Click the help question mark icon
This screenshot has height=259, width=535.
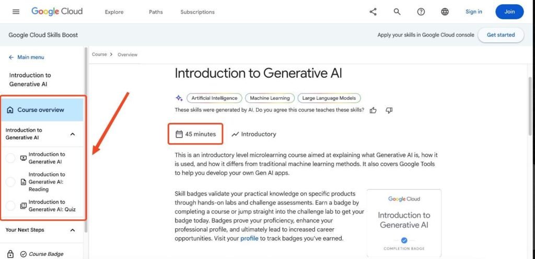[421, 11]
